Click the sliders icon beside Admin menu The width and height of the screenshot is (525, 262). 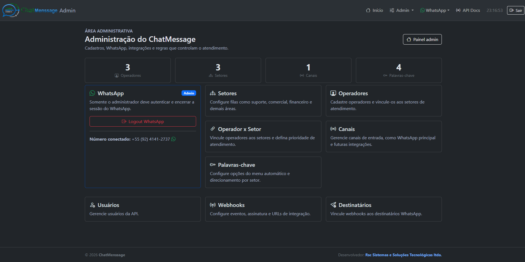click(x=392, y=10)
